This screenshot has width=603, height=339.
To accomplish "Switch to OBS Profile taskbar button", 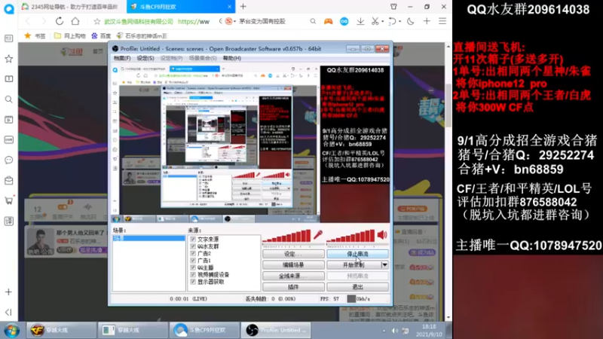I will click(x=276, y=331).
